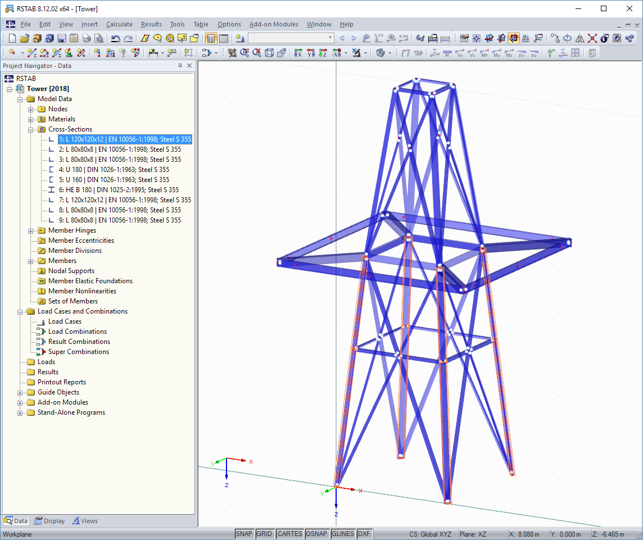Show the My moment diagram results icon
The height and width of the screenshot is (540, 643).
click(x=496, y=53)
